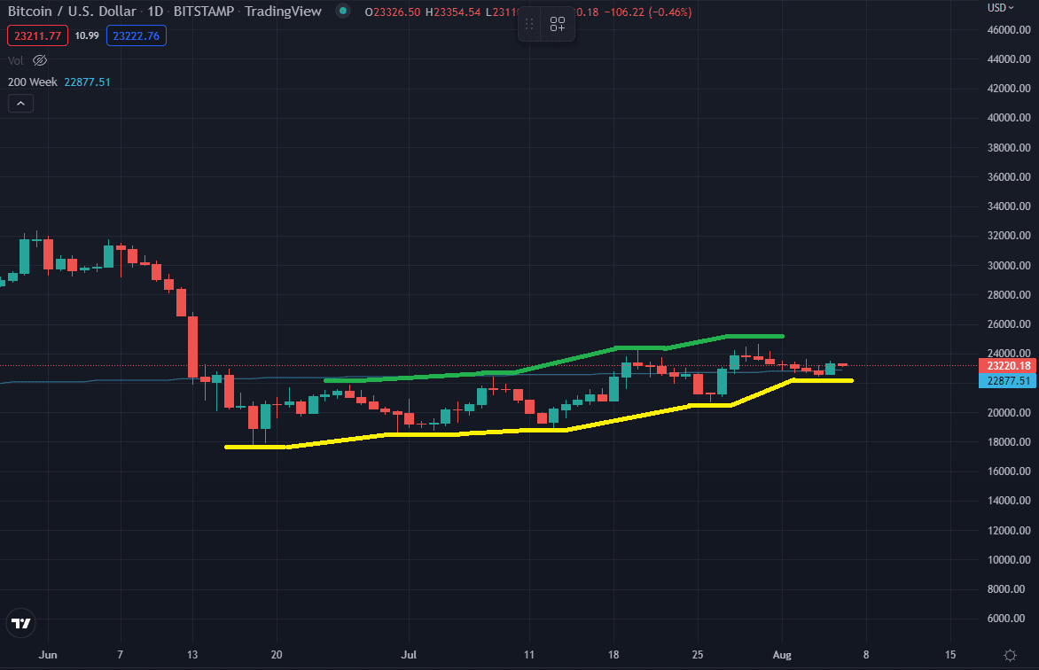The width and height of the screenshot is (1039, 670).
Task: Click the 18000.00 price axis label
Action: (1009, 442)
